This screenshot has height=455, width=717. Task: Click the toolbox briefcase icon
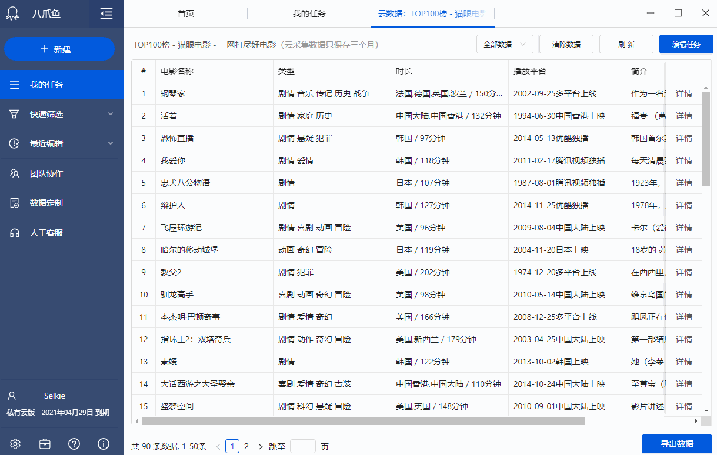45,444
